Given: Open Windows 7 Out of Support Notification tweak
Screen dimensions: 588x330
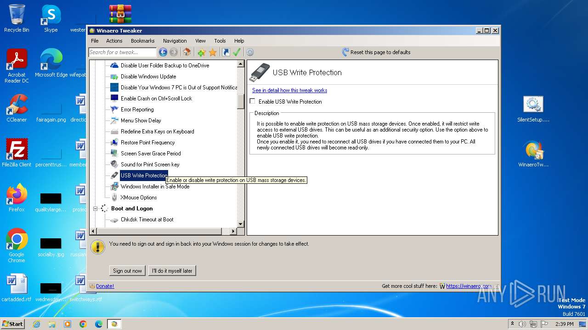Looking at the screenshot, I should coord(179,88).
